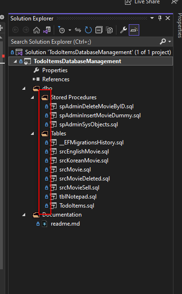This screenshot has height=294, width=182.
Task: Select the Stored Procedures folder
Action: click(74, 97)
